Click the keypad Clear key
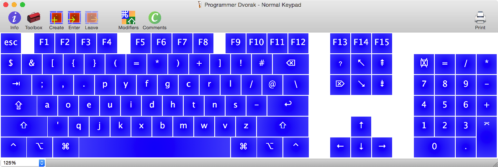Viewport: 498px width, 167px height. 424,64
